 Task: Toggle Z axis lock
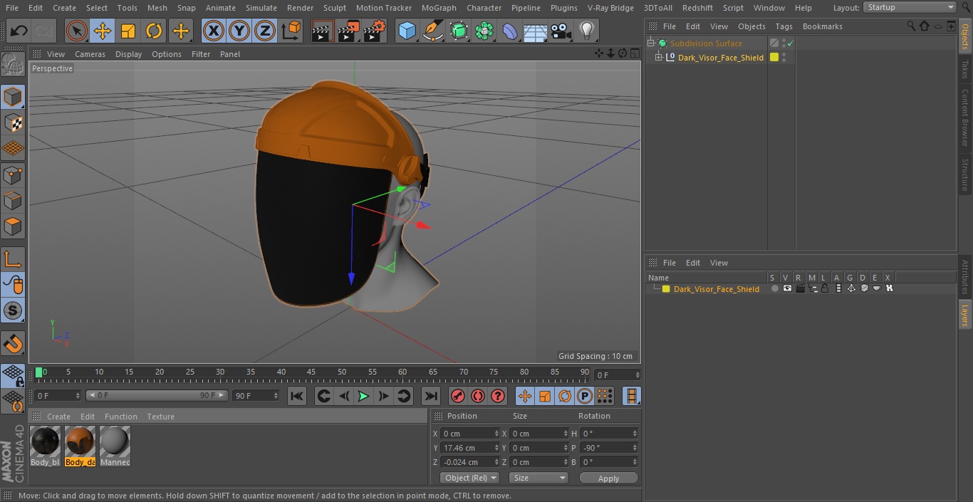[265, 31]
